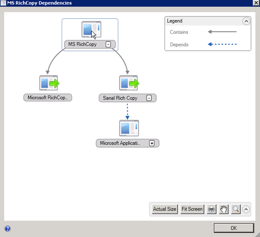Click the print icon in the toolbar

pyautogui.click(x=212, y=209)
